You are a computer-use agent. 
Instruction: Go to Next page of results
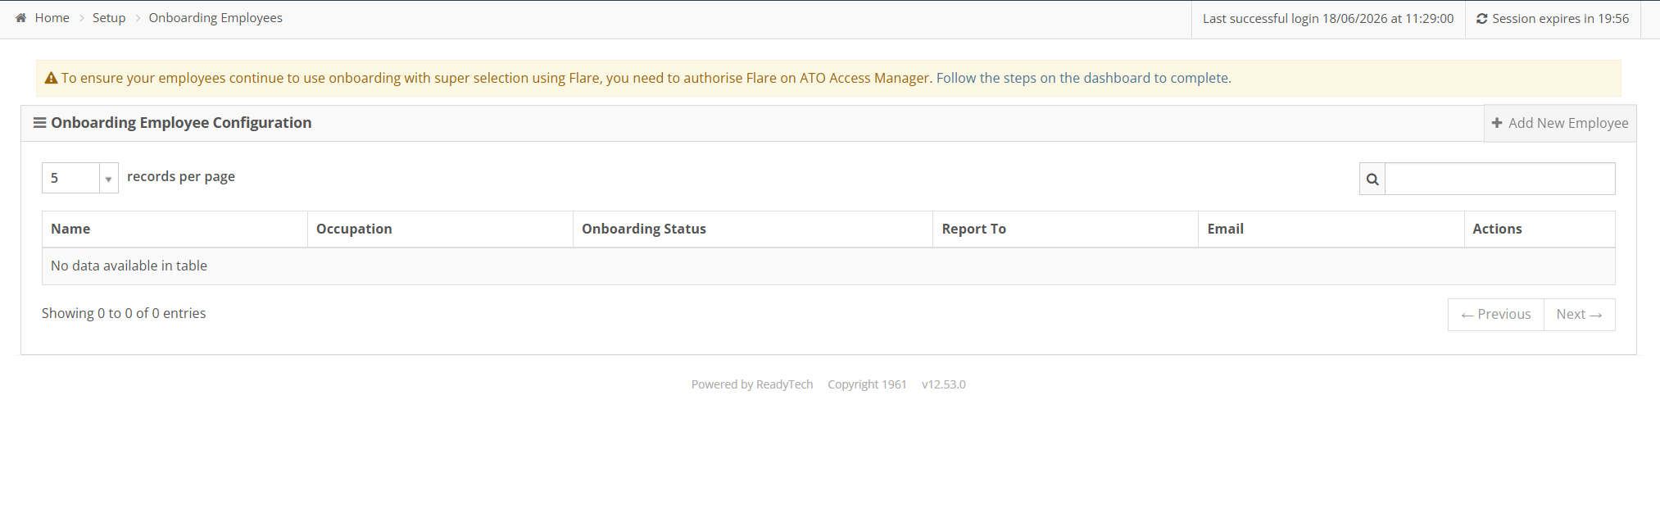point(1580,315)
